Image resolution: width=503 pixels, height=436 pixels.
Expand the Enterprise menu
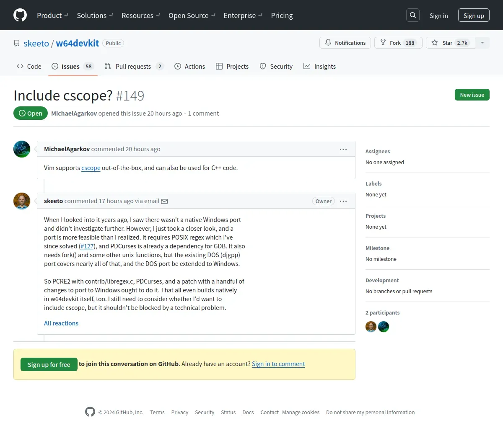pyautogui.click(x=243, y=15)
